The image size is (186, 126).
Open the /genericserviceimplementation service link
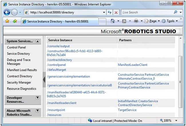(x=68, y=77)
